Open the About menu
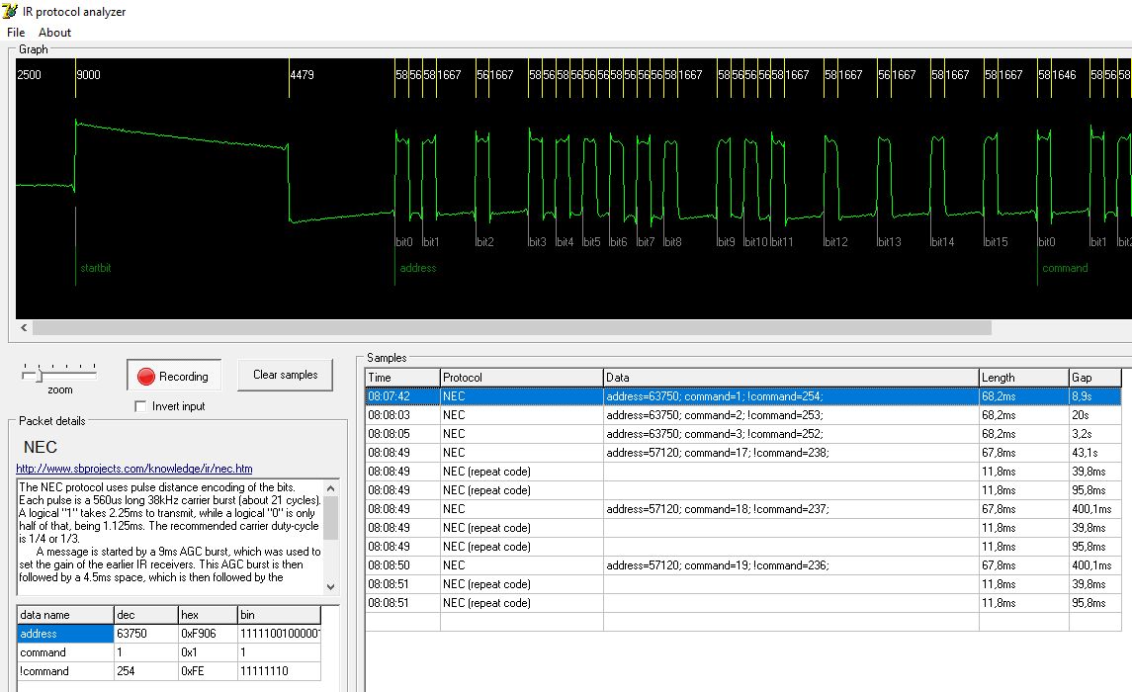This screenshot has width=1132, height=692. pos(55,33)
